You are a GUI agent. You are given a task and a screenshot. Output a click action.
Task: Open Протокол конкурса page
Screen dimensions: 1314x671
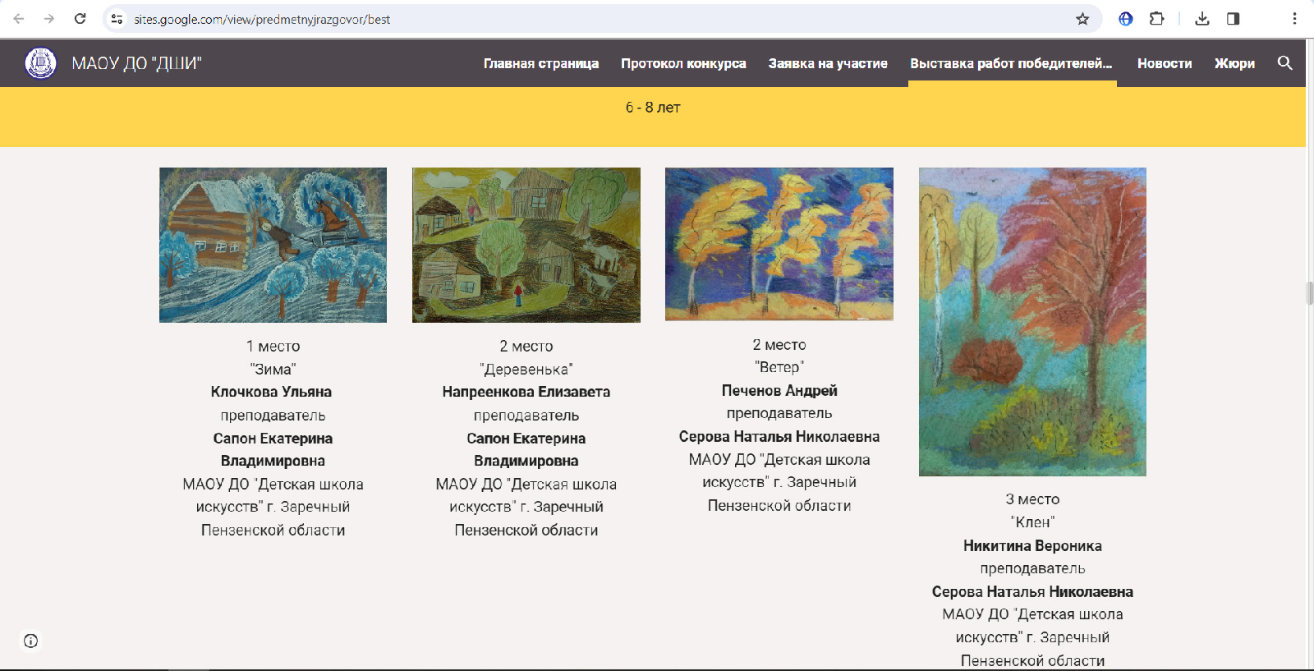(683, 63)
